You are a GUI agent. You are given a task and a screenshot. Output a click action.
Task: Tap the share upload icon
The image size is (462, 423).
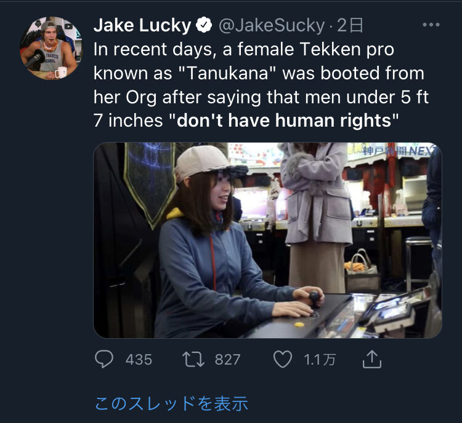372,359
